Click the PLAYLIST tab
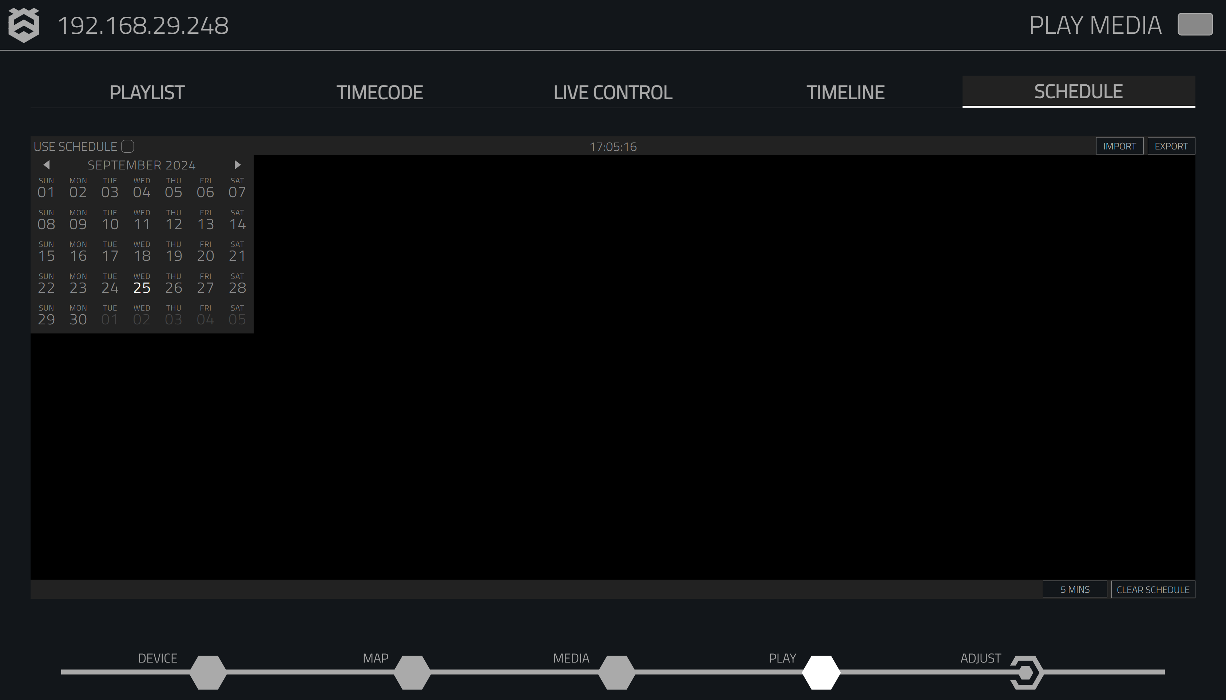1226x700 pixels. click(x=147, y=91)
